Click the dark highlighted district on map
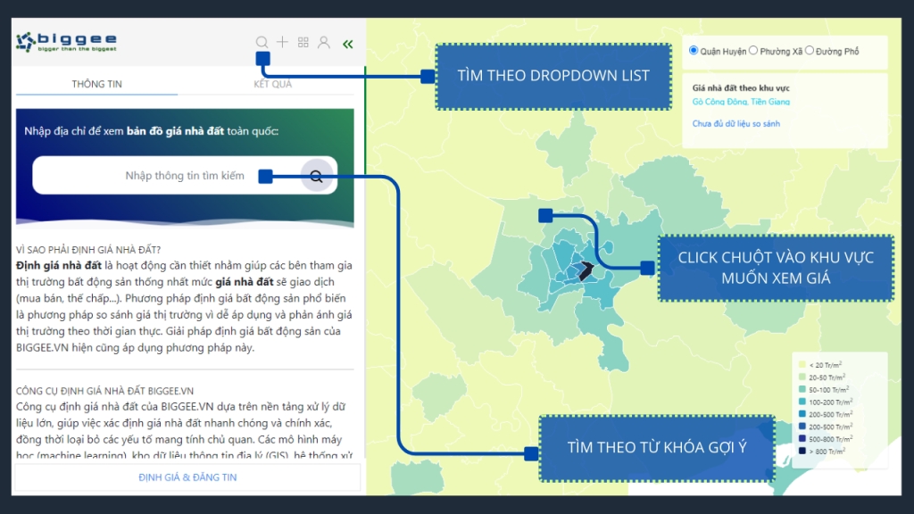Image resolution: width=914 pixels, height=514 pixels. [586, 270]
